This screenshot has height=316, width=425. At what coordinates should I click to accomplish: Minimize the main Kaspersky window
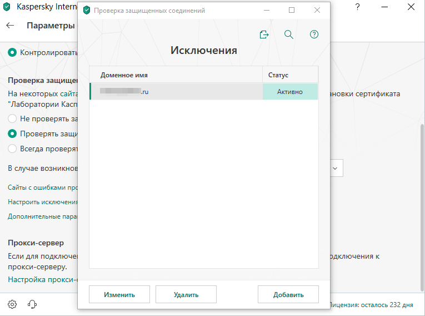pos(384,7)
